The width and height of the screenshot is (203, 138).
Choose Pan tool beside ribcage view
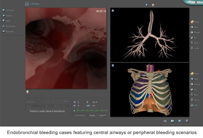point(194,89)
